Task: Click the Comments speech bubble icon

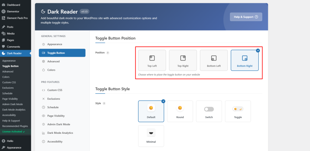Action: tap(3, 47)
